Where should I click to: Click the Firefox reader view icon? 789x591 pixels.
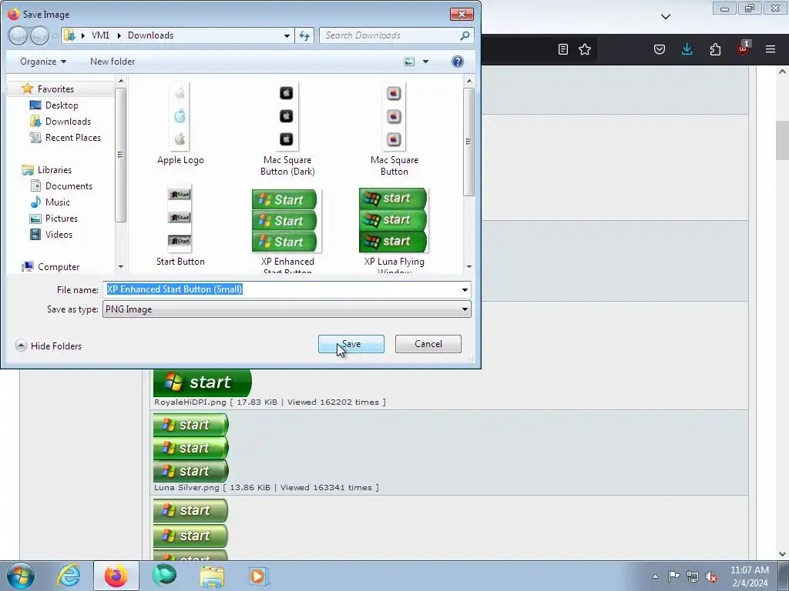click(563, 49)
